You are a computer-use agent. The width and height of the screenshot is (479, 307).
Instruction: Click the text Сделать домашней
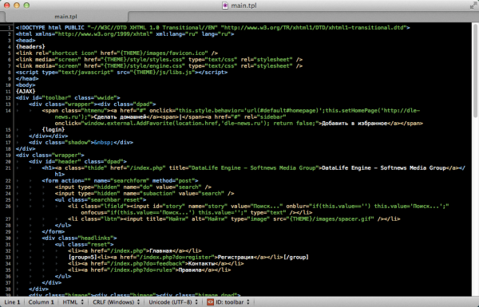tap(120, 117)
